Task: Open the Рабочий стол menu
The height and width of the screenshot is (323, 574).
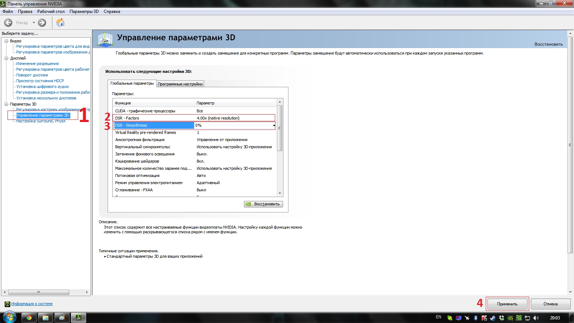Action: 51,11
